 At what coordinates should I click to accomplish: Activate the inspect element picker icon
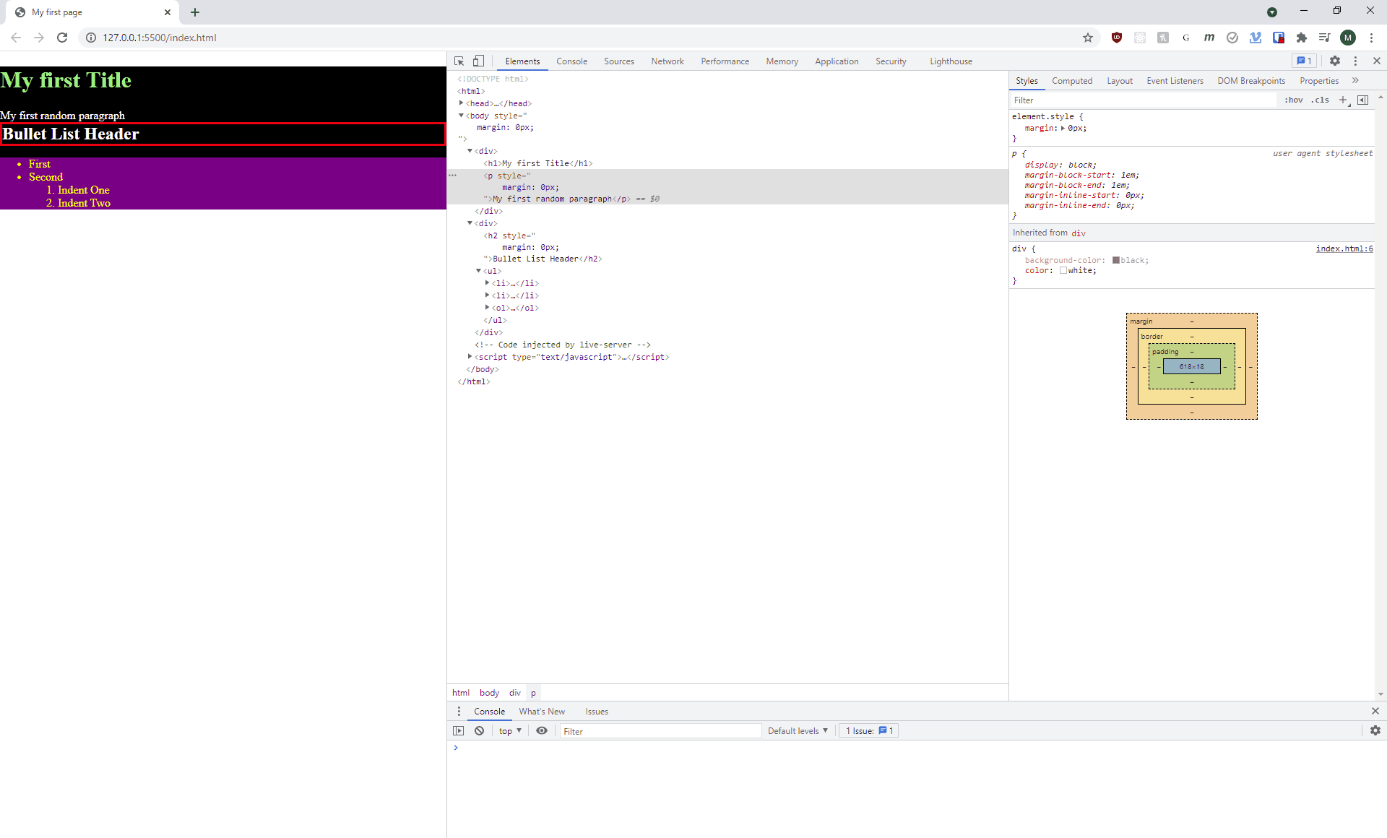pos(459,61)
